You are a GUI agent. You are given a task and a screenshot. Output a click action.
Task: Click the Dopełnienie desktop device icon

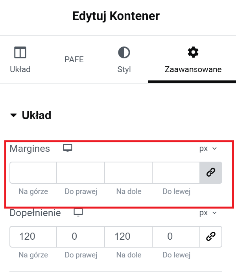point(78,212)
